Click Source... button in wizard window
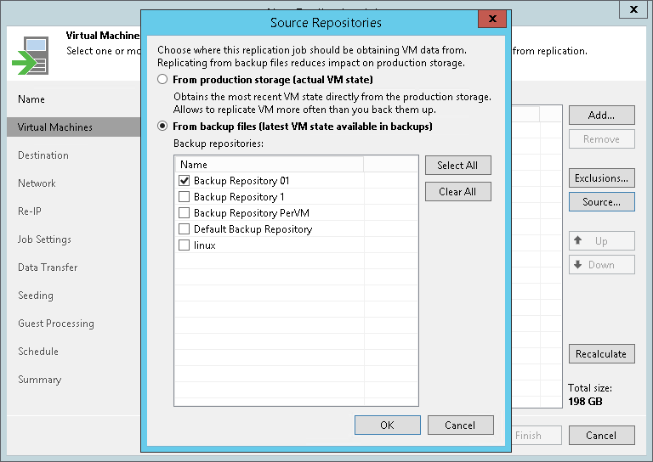 tap(602, 202)
